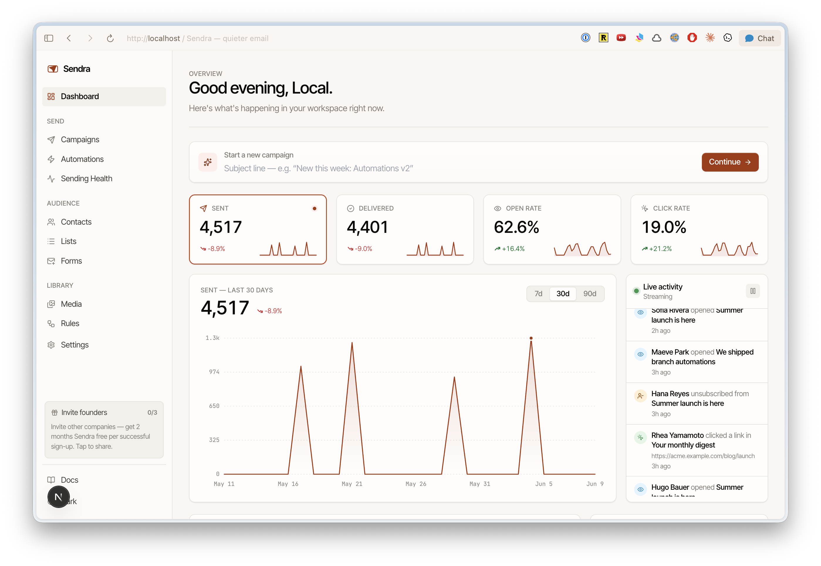The height and width of the screenshot is (566, 821).
Task: Open Automations in the sidebar
Action: click(x=104, y=159)
